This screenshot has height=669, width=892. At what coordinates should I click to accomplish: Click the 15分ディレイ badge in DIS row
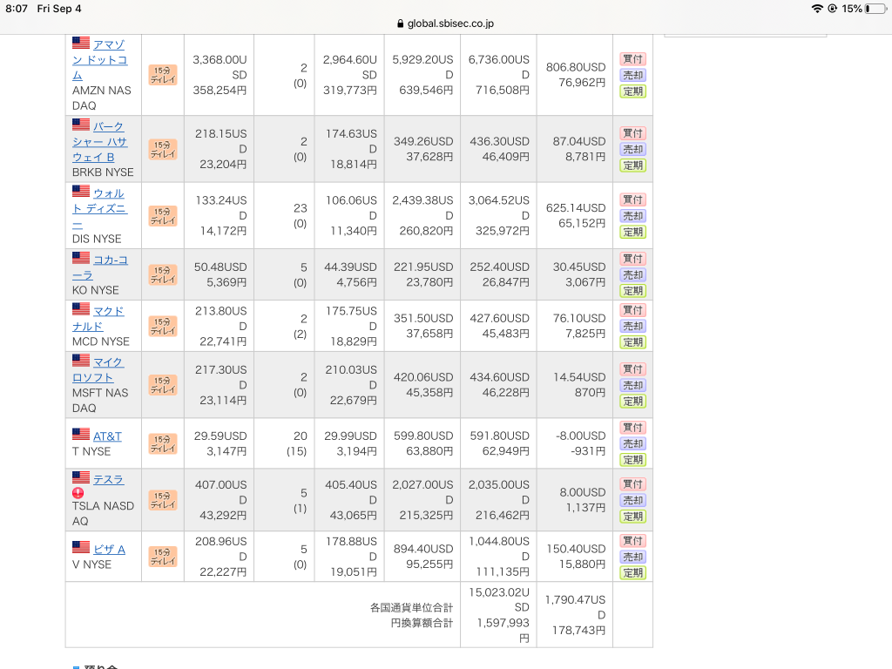tap(163, 216)
